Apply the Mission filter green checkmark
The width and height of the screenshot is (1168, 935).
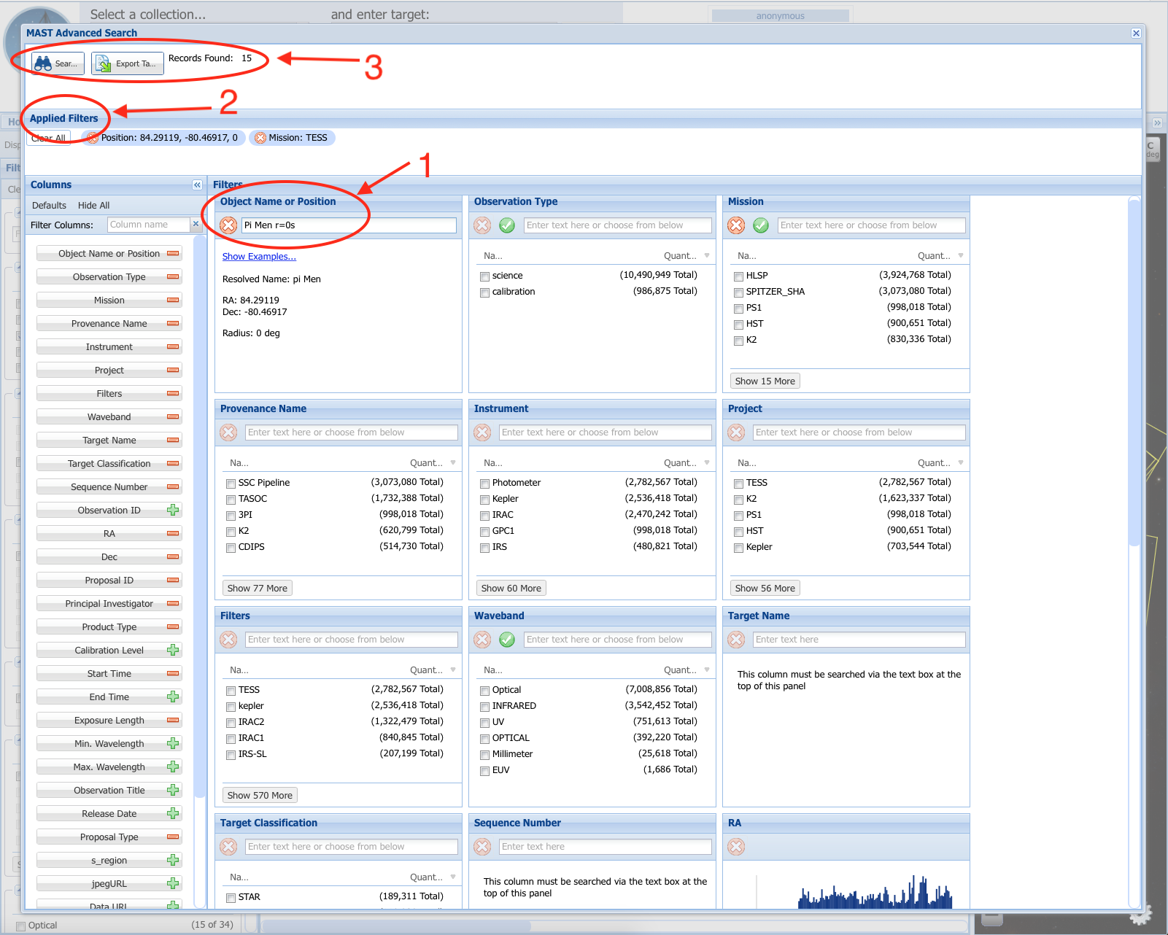(x=761, y=225)
